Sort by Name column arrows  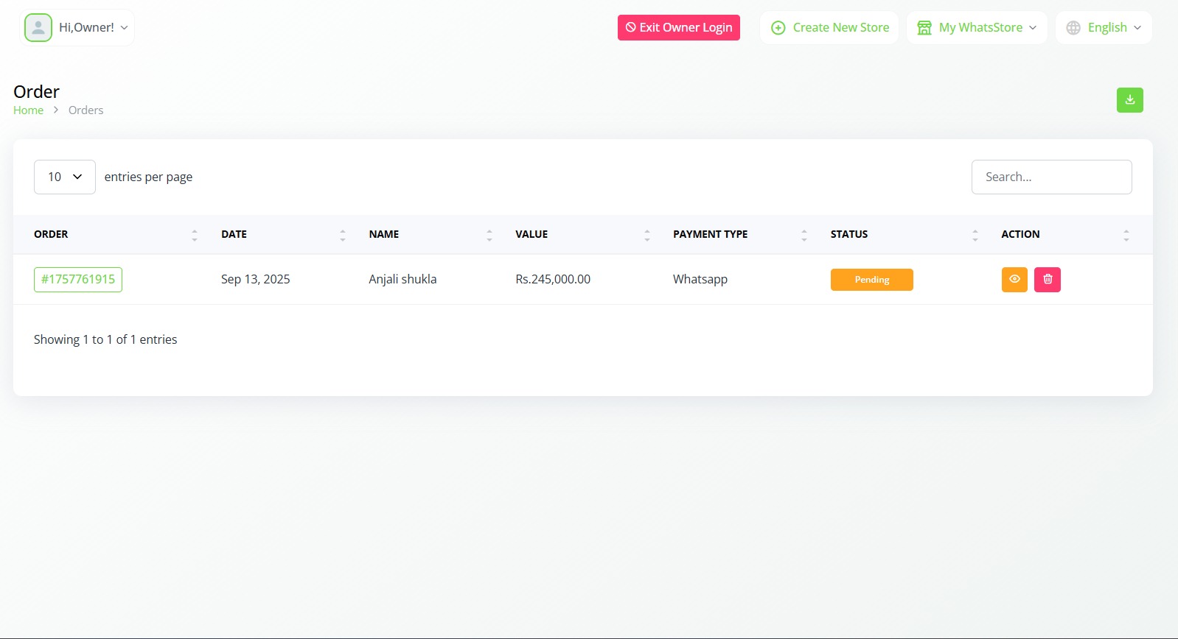coord(489,235)
